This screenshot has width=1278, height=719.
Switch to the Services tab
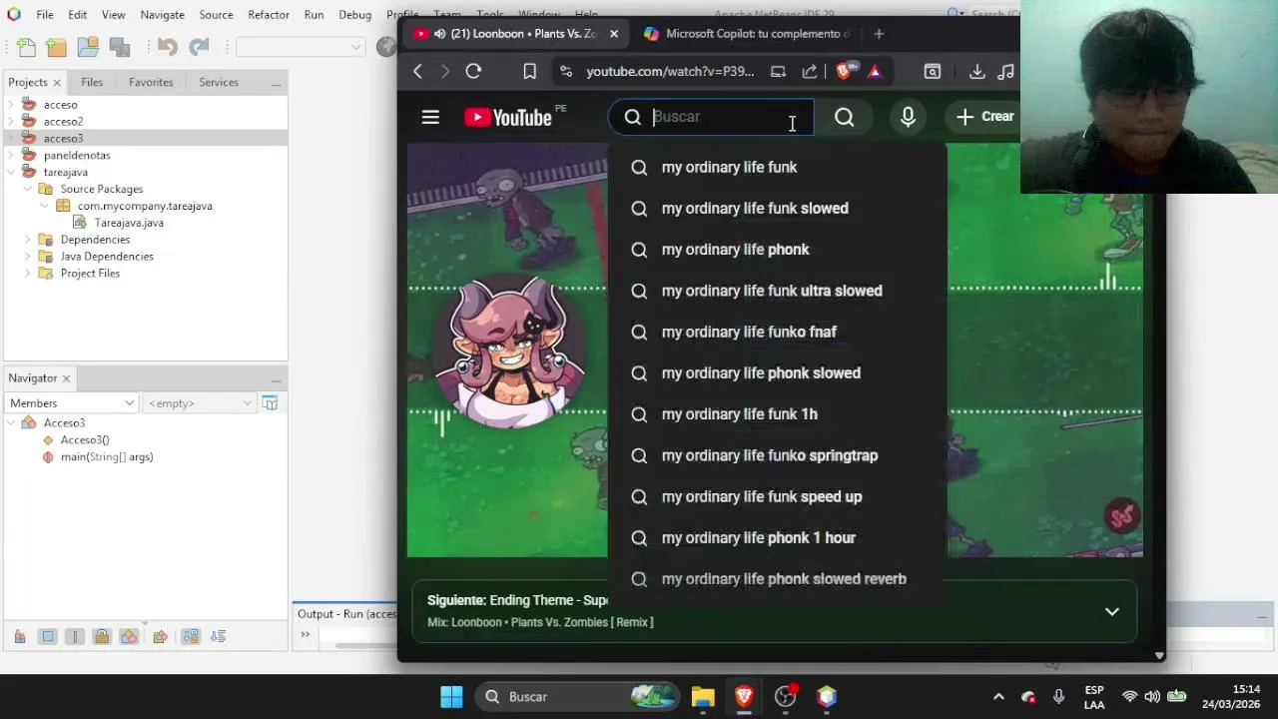tap(219, 82)
